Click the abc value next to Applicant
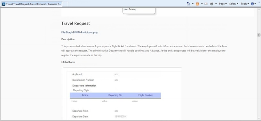This screenshot has width=261, height=121. [x=116, y=74]
